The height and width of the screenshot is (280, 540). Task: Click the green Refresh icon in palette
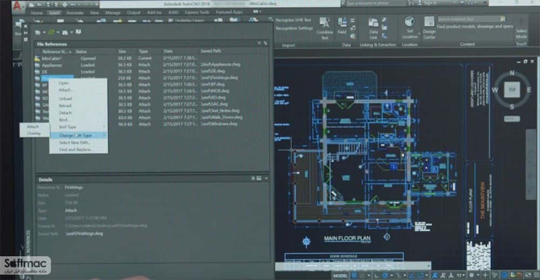[x=51, y=32]
